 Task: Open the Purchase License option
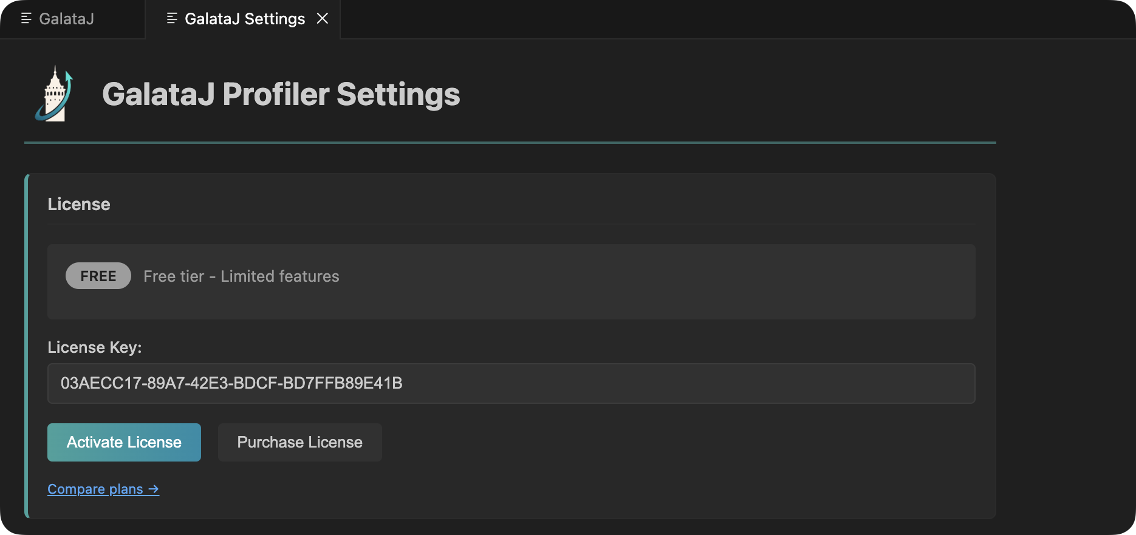click(x=299, y=442)
